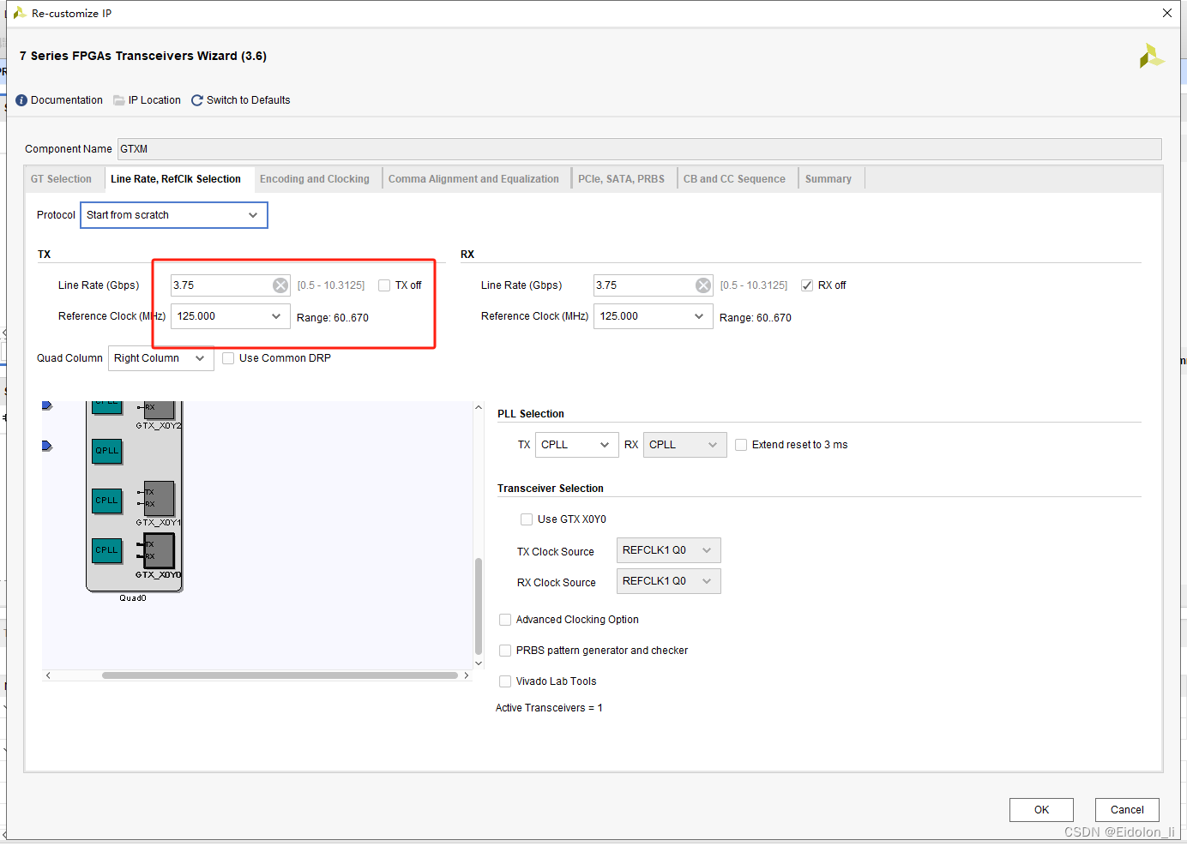
Task: Enable PRBS pattern generator and checker
Action: (505, 651)
